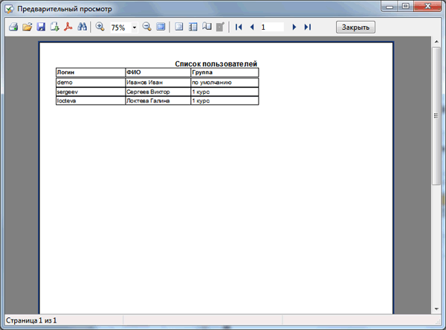This screenshot has width=446, height=330.
Task: Export the report with green arrow icon
Action: pos(54,27)
